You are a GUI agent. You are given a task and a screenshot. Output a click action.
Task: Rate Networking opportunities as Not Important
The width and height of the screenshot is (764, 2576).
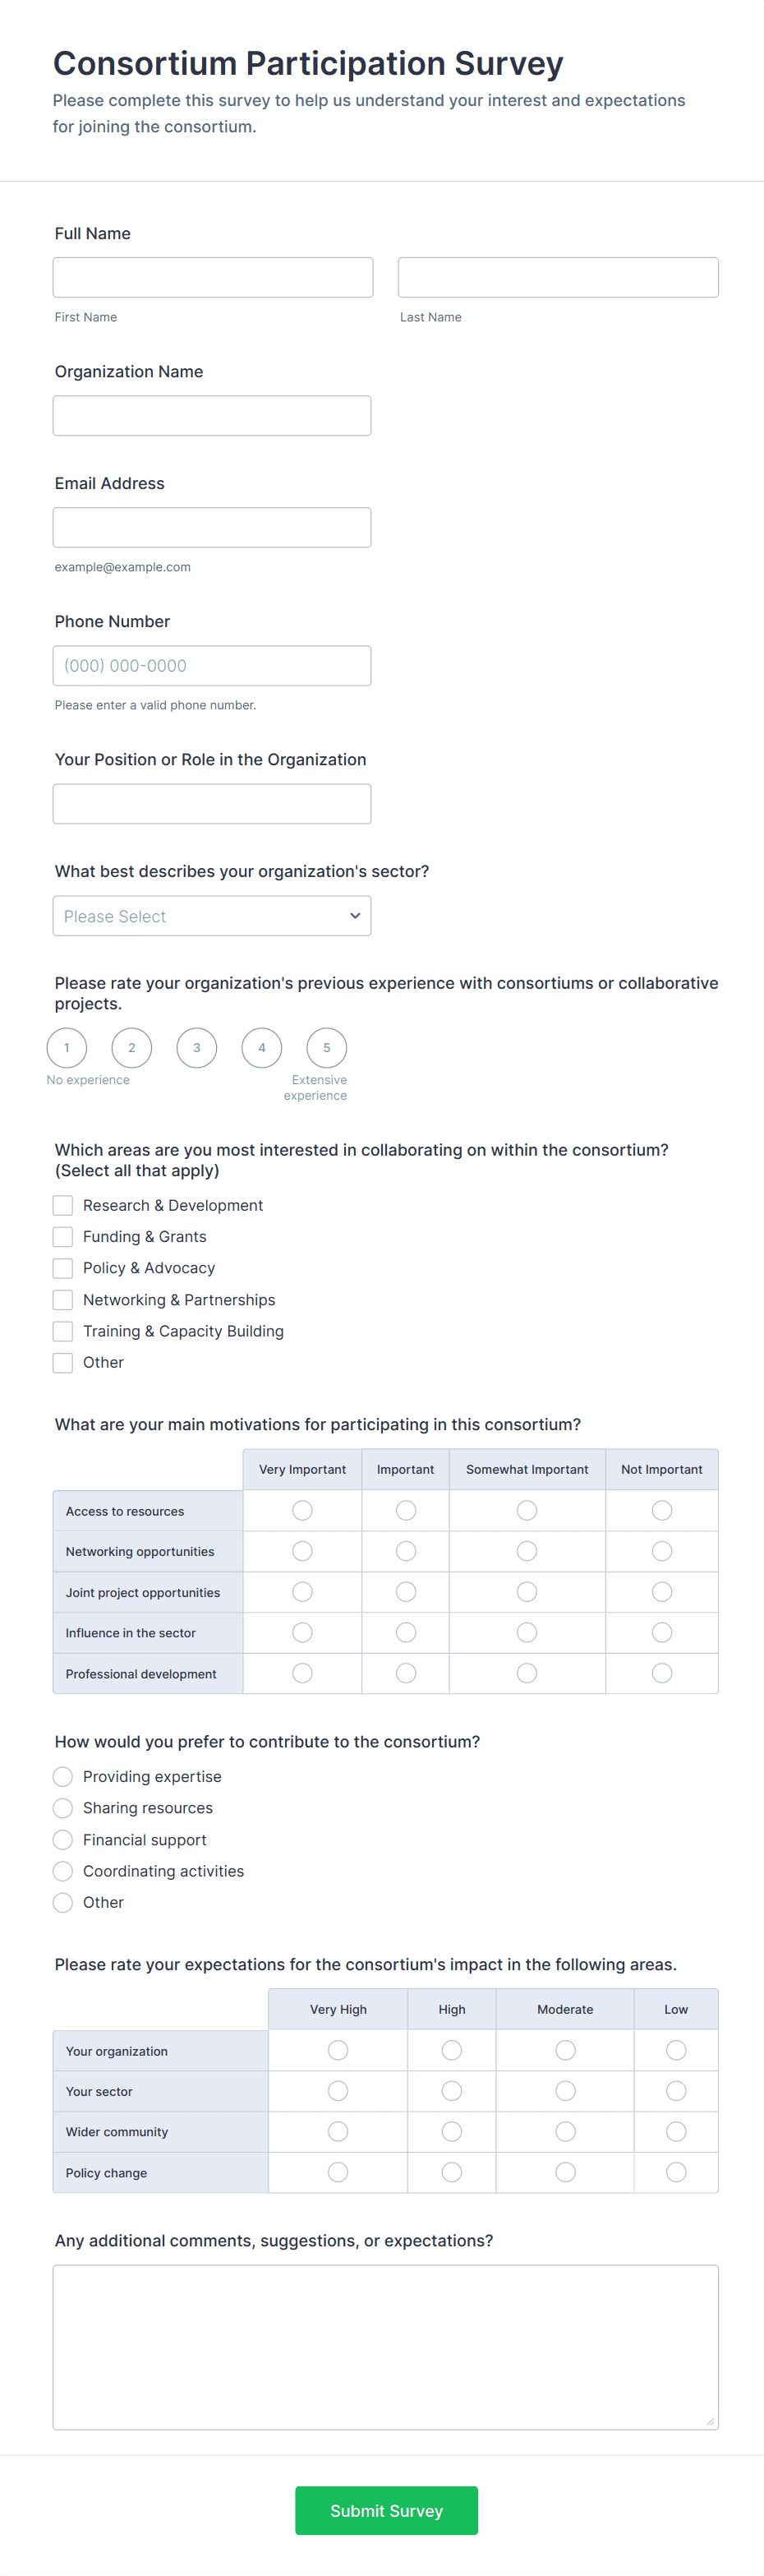[662, 1551]
